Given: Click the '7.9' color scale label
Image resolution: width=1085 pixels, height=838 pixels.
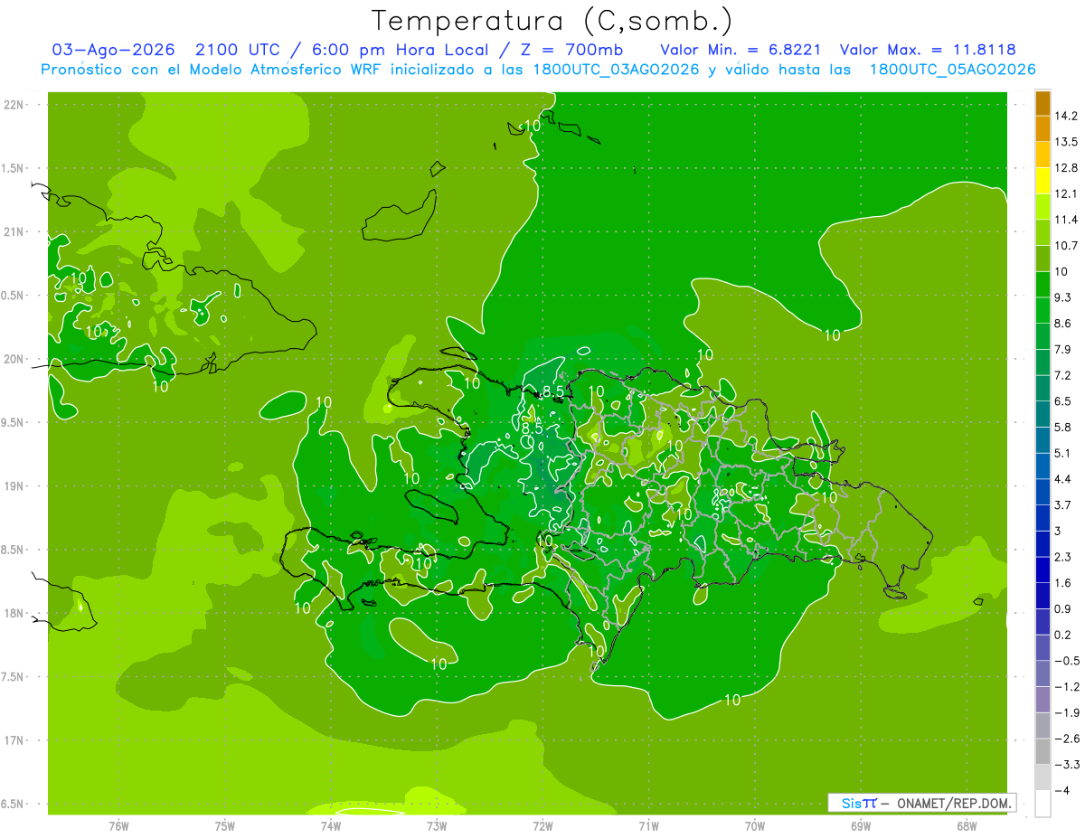Looking at the screenshot, I should coord(1062,349).
